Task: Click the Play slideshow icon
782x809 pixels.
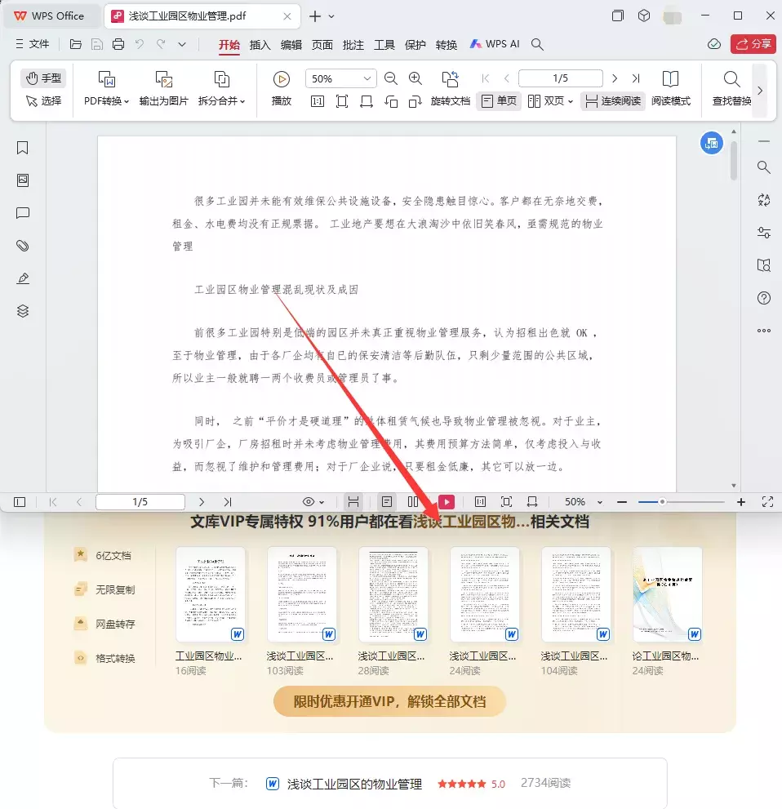Action: [x=282, y=79]
